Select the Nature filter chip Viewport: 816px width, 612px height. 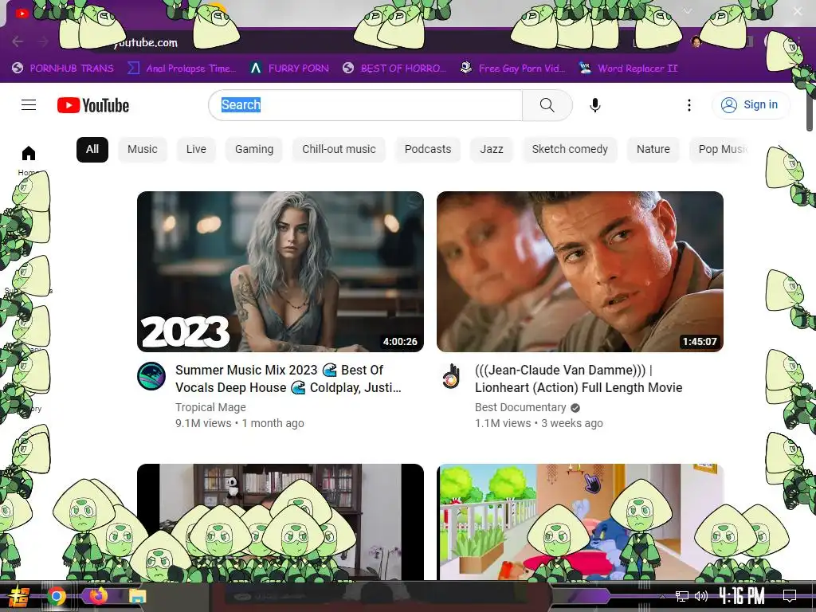tap(653, 149)
